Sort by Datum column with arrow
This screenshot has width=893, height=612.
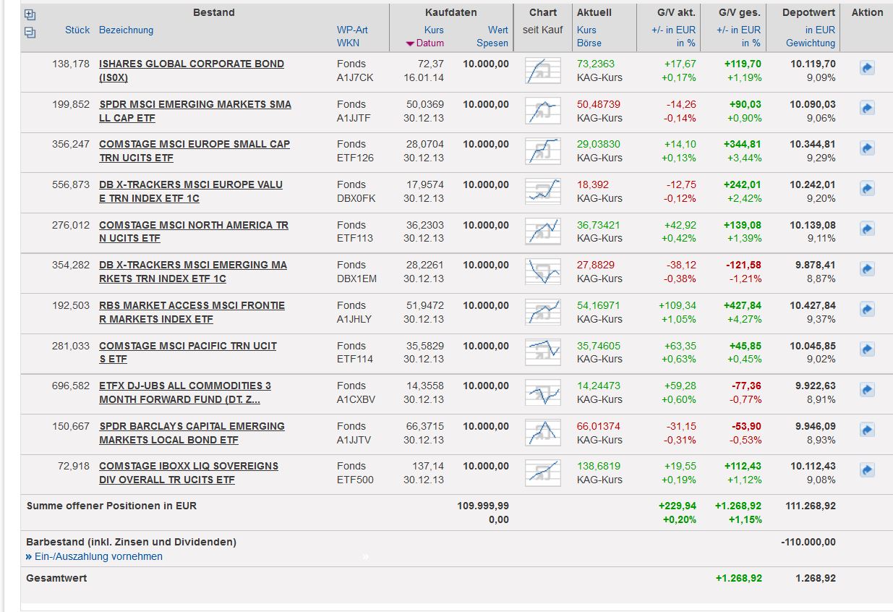[425, 43]
